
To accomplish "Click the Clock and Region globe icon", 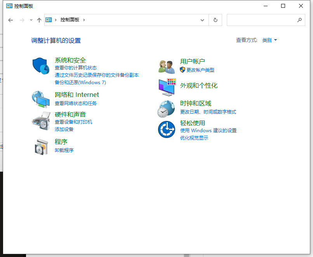I will click(166, 109).
